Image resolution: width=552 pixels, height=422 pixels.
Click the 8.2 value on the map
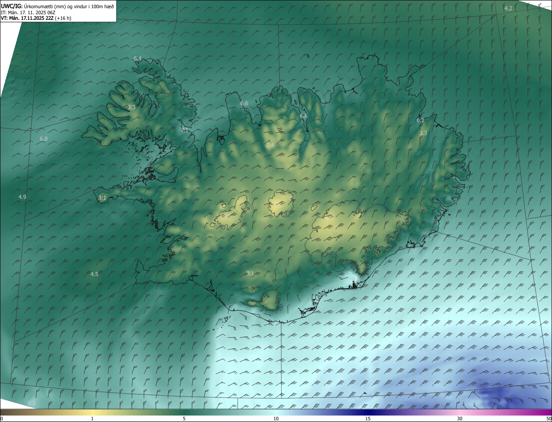[x=32, y=403]
